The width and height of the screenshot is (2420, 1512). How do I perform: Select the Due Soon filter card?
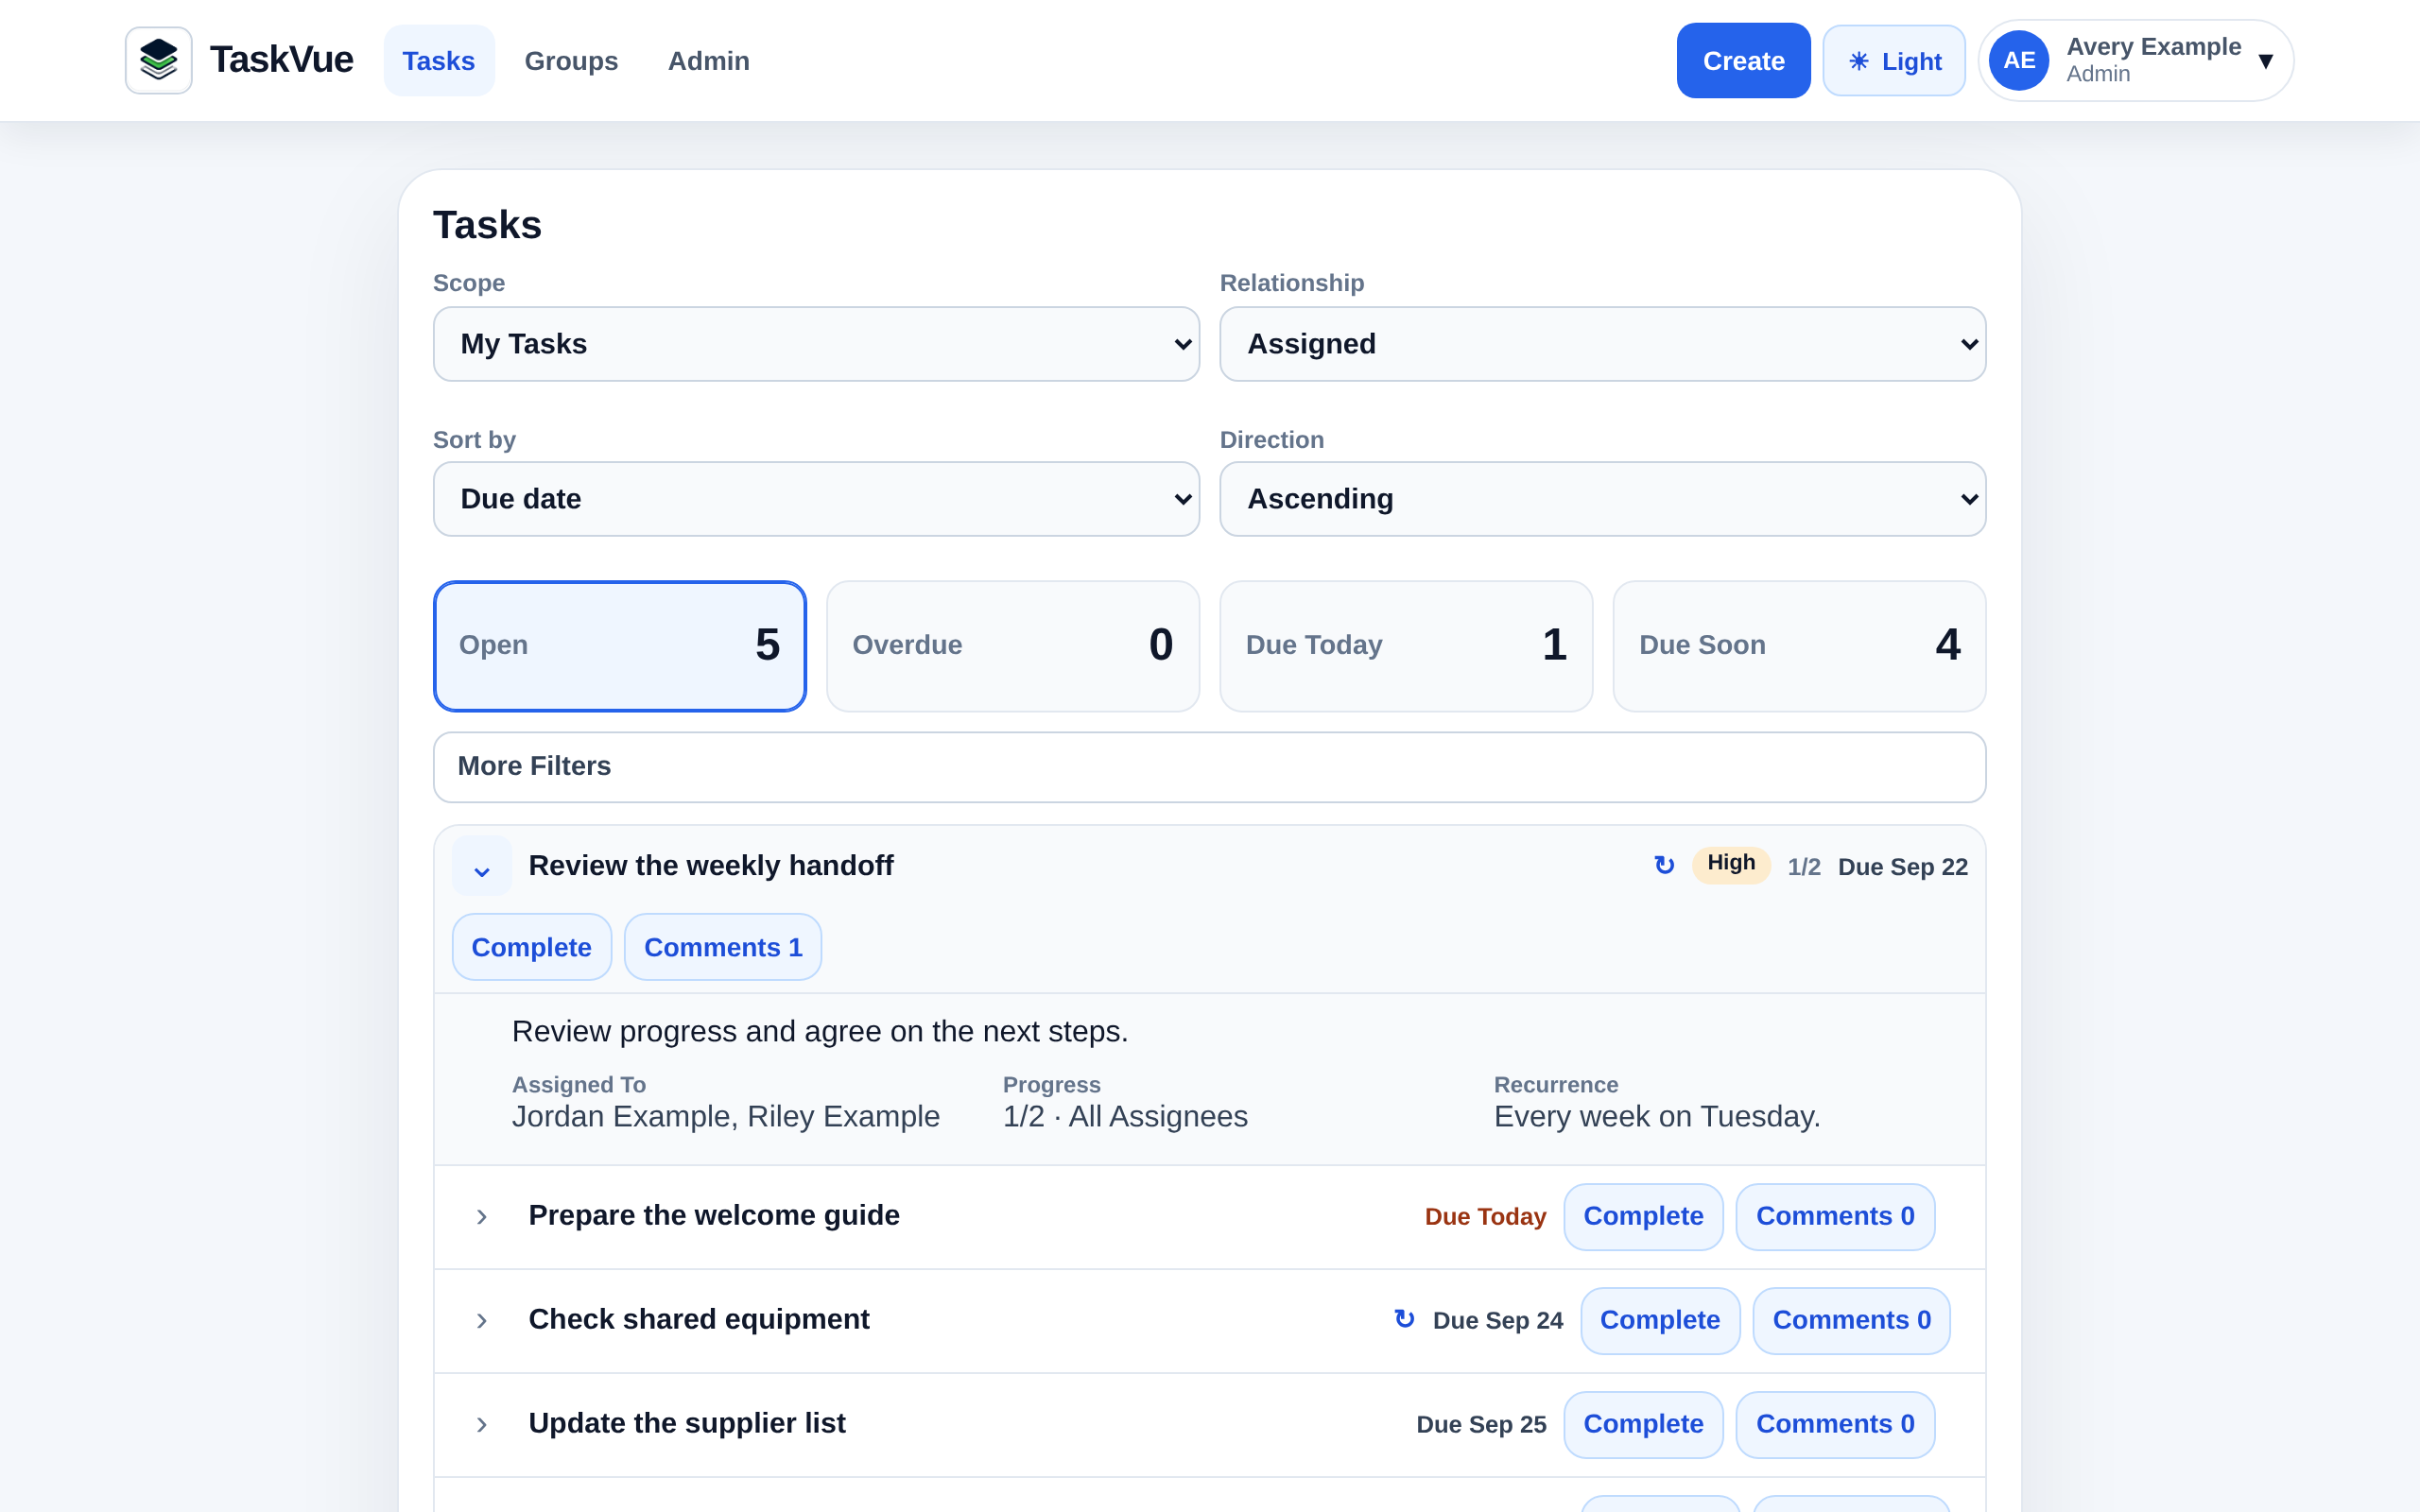tap(1799, 646)
